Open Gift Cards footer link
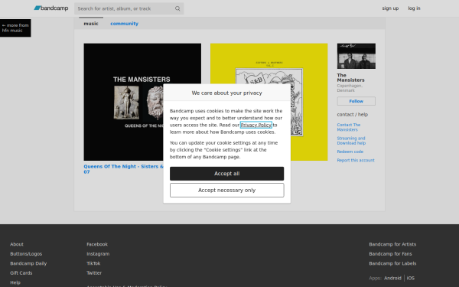The image size is (459, 287). coord(21,273)
